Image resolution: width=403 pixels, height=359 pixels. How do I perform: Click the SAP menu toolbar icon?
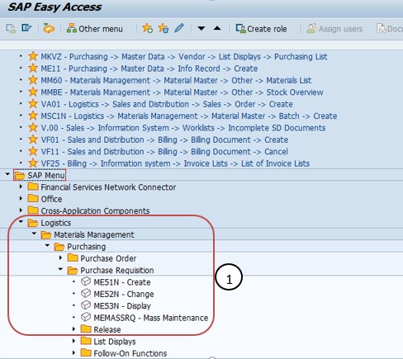26,28
